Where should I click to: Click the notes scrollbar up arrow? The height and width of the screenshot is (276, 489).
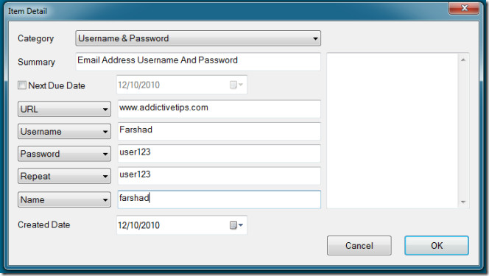(x=463, y=60)
